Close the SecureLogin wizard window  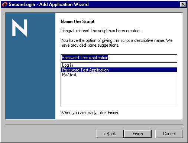tap(183, 4)
